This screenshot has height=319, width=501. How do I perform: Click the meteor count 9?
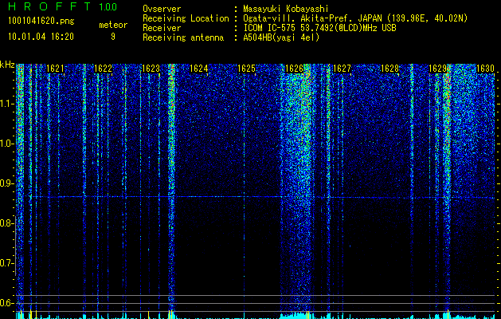[113, 37]
